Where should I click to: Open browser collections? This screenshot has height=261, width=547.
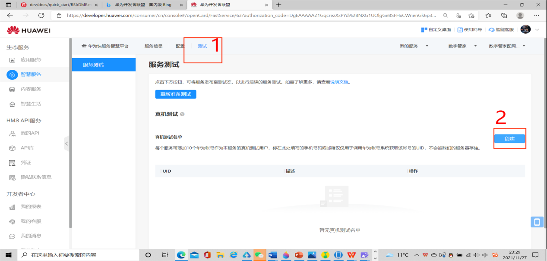pos(504,15)
